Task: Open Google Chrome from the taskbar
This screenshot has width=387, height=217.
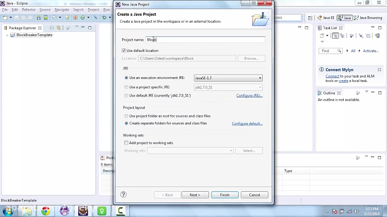Action: click(x=46, y=211)
